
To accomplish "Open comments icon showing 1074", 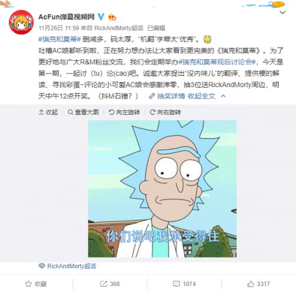I will tap(176, 284).
